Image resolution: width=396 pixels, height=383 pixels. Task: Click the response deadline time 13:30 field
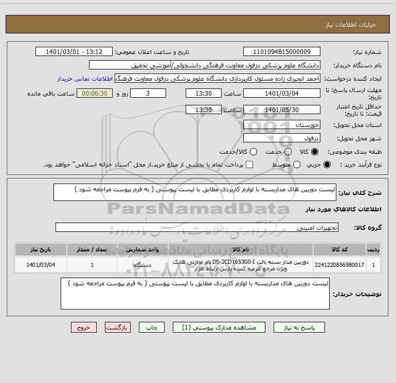(204, 93)
